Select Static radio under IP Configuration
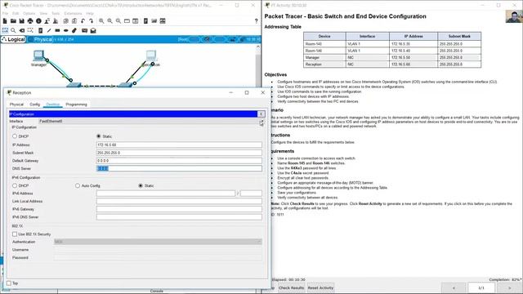523x294 pixels. pos(98,136)
